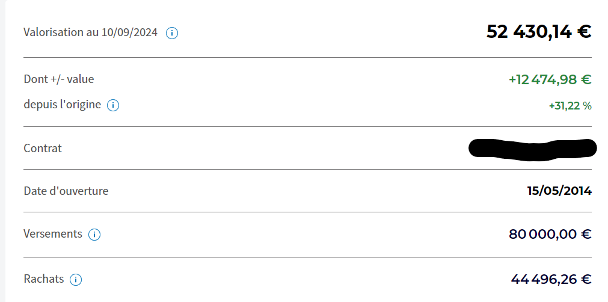The image size is (608, 302).
Task: Click the Contrat row label
Action: coord(43,148)
